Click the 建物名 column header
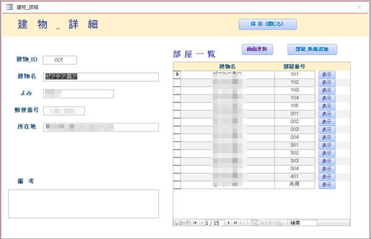Image resolution: width=371 pixels, height=239 pixels. coord(228,67)
